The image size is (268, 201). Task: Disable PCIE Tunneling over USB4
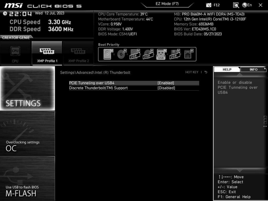[x=166, y=83]
